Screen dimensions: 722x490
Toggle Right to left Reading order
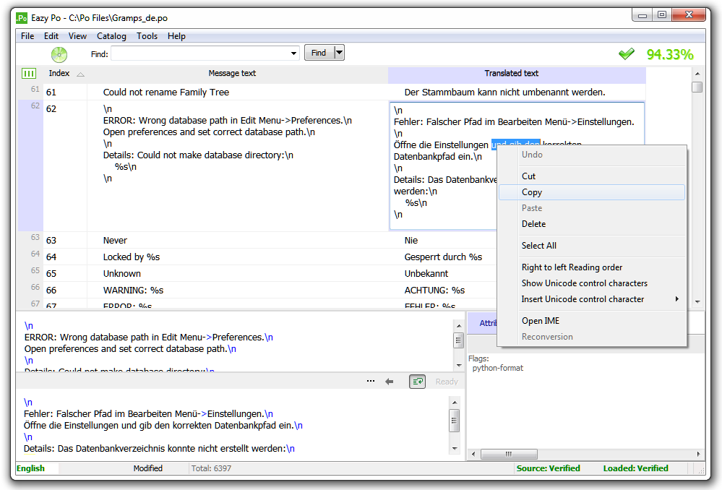tap(592, 267)
